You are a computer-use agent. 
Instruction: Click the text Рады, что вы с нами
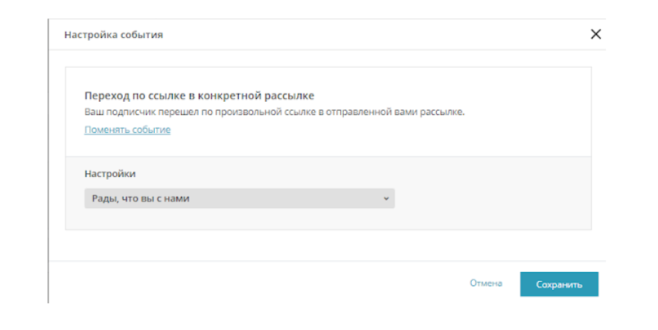coord(141,198)
